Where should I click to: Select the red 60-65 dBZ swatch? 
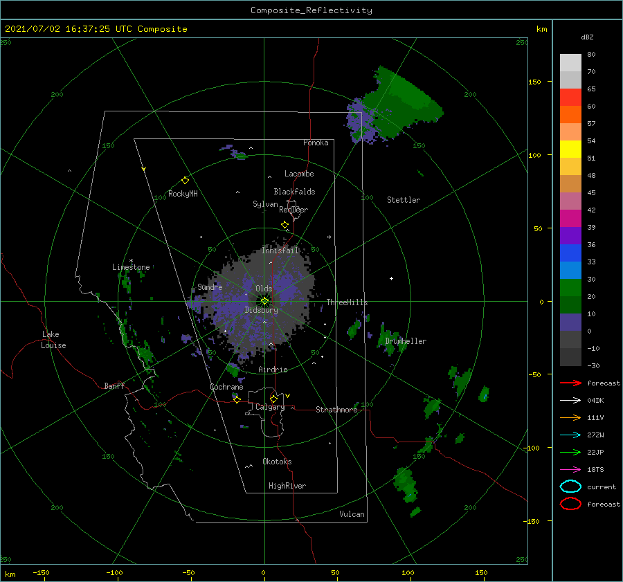(x=570, y=97)
